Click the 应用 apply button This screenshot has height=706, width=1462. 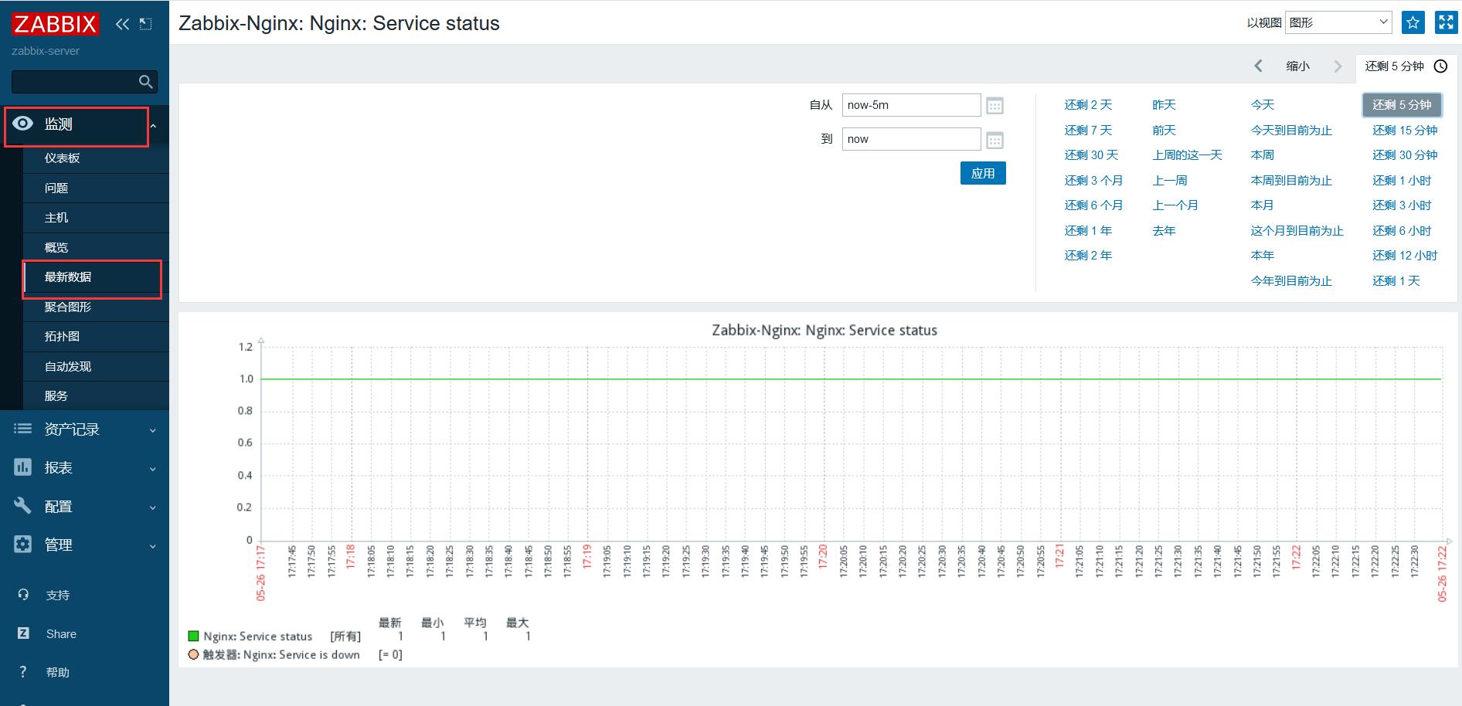click(x=983, y=173)
